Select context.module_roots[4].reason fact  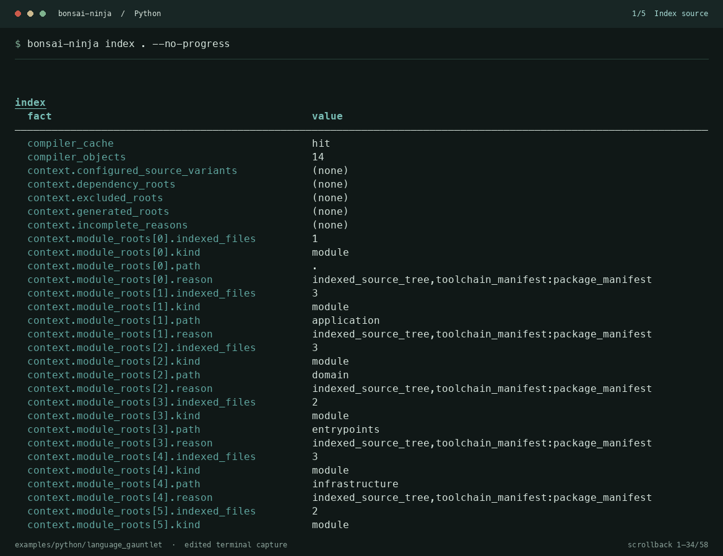coord(120,498)
